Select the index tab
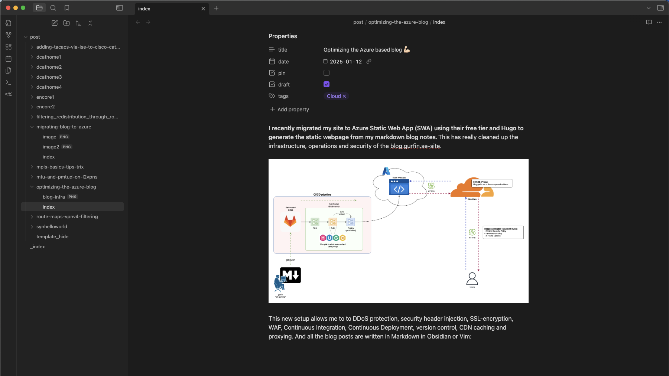Image resolution: width=669 pixels, height=376 pixels. [167, 9]
